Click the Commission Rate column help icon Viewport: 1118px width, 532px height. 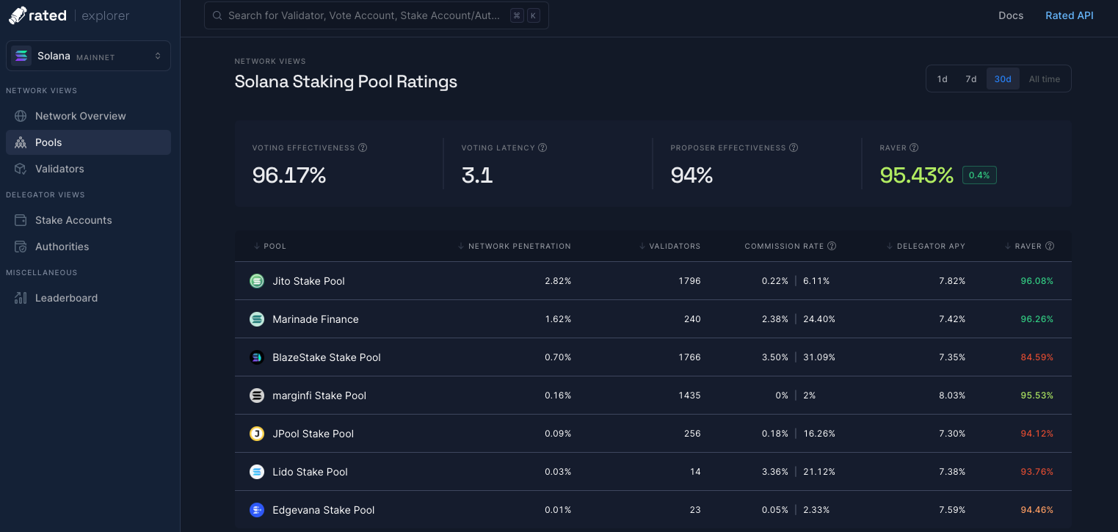coord(832,246)
